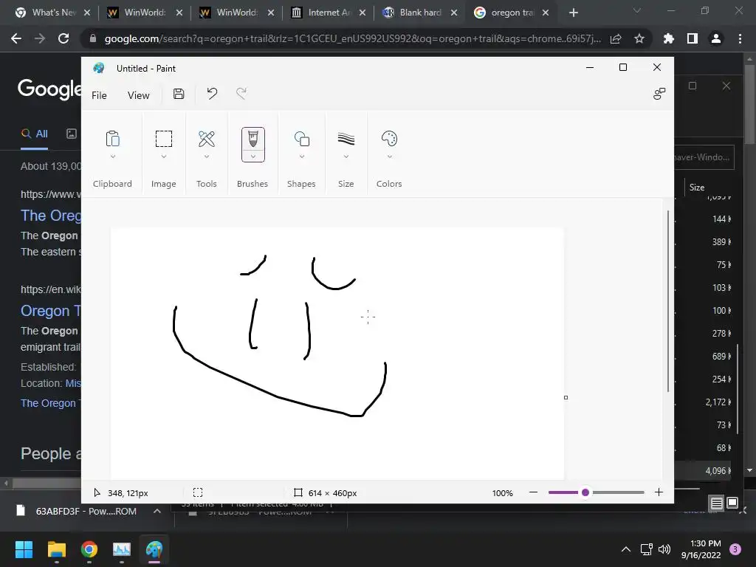
Task: Open Chrome extensions puzzle icon
Action: pyautogui.click(x=669, y=38)
